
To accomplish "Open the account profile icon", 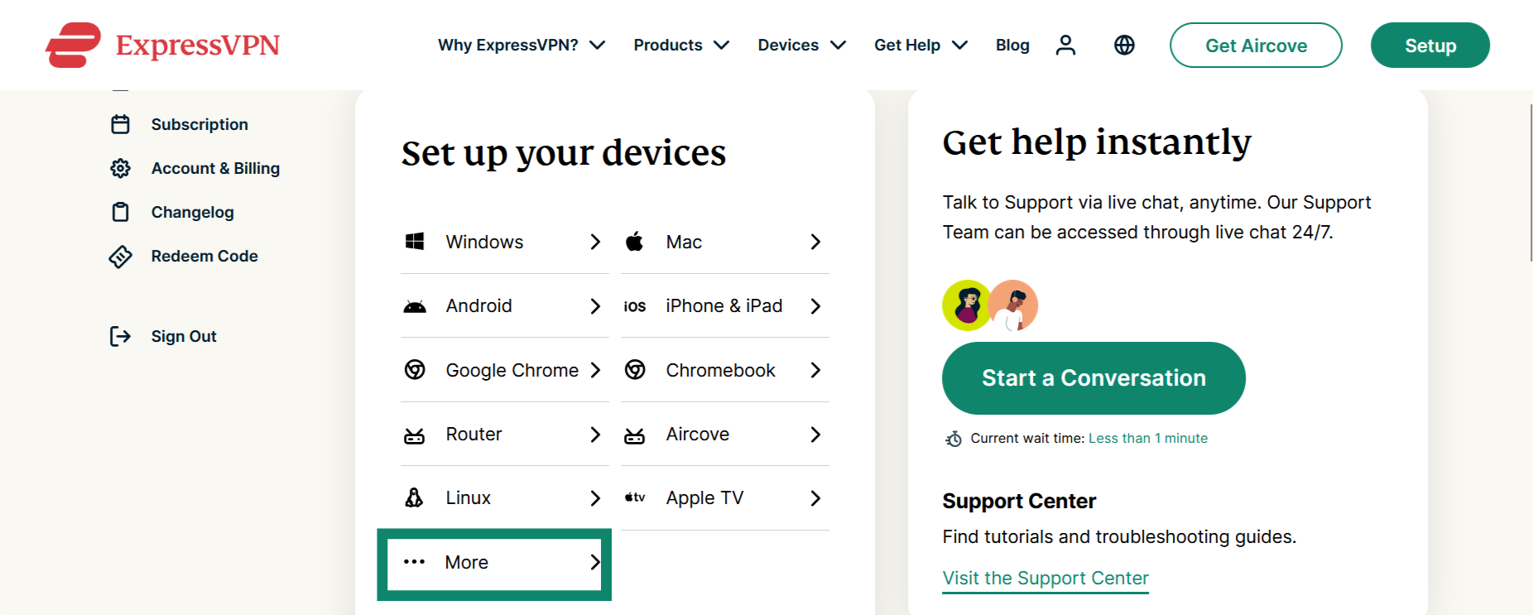I will tap(1066, 46).
